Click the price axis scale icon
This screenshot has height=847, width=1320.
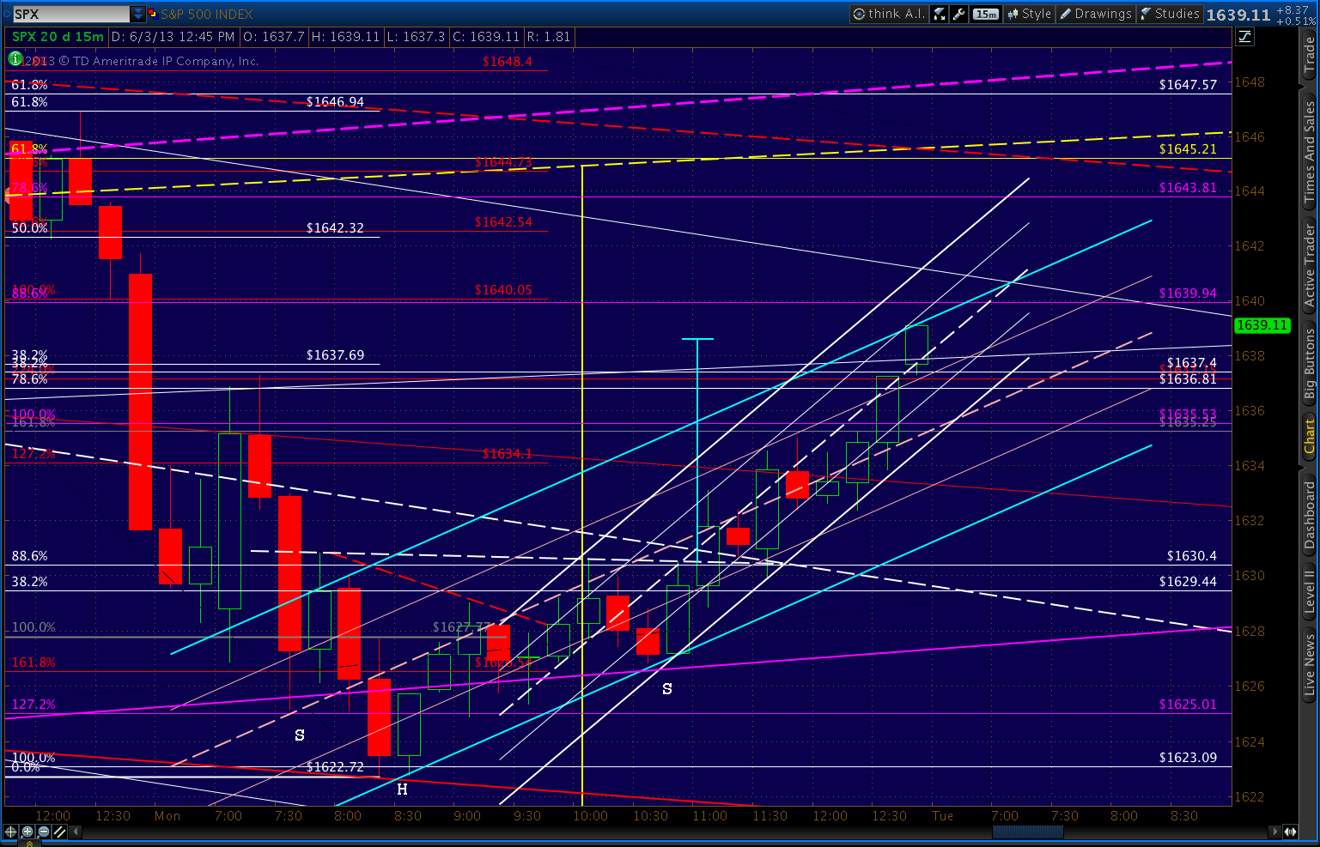pos(1244,36)
